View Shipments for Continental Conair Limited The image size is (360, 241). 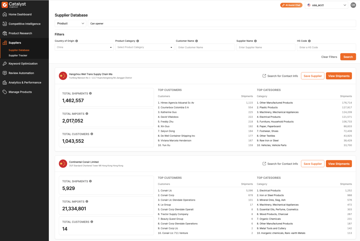(339, 164)
